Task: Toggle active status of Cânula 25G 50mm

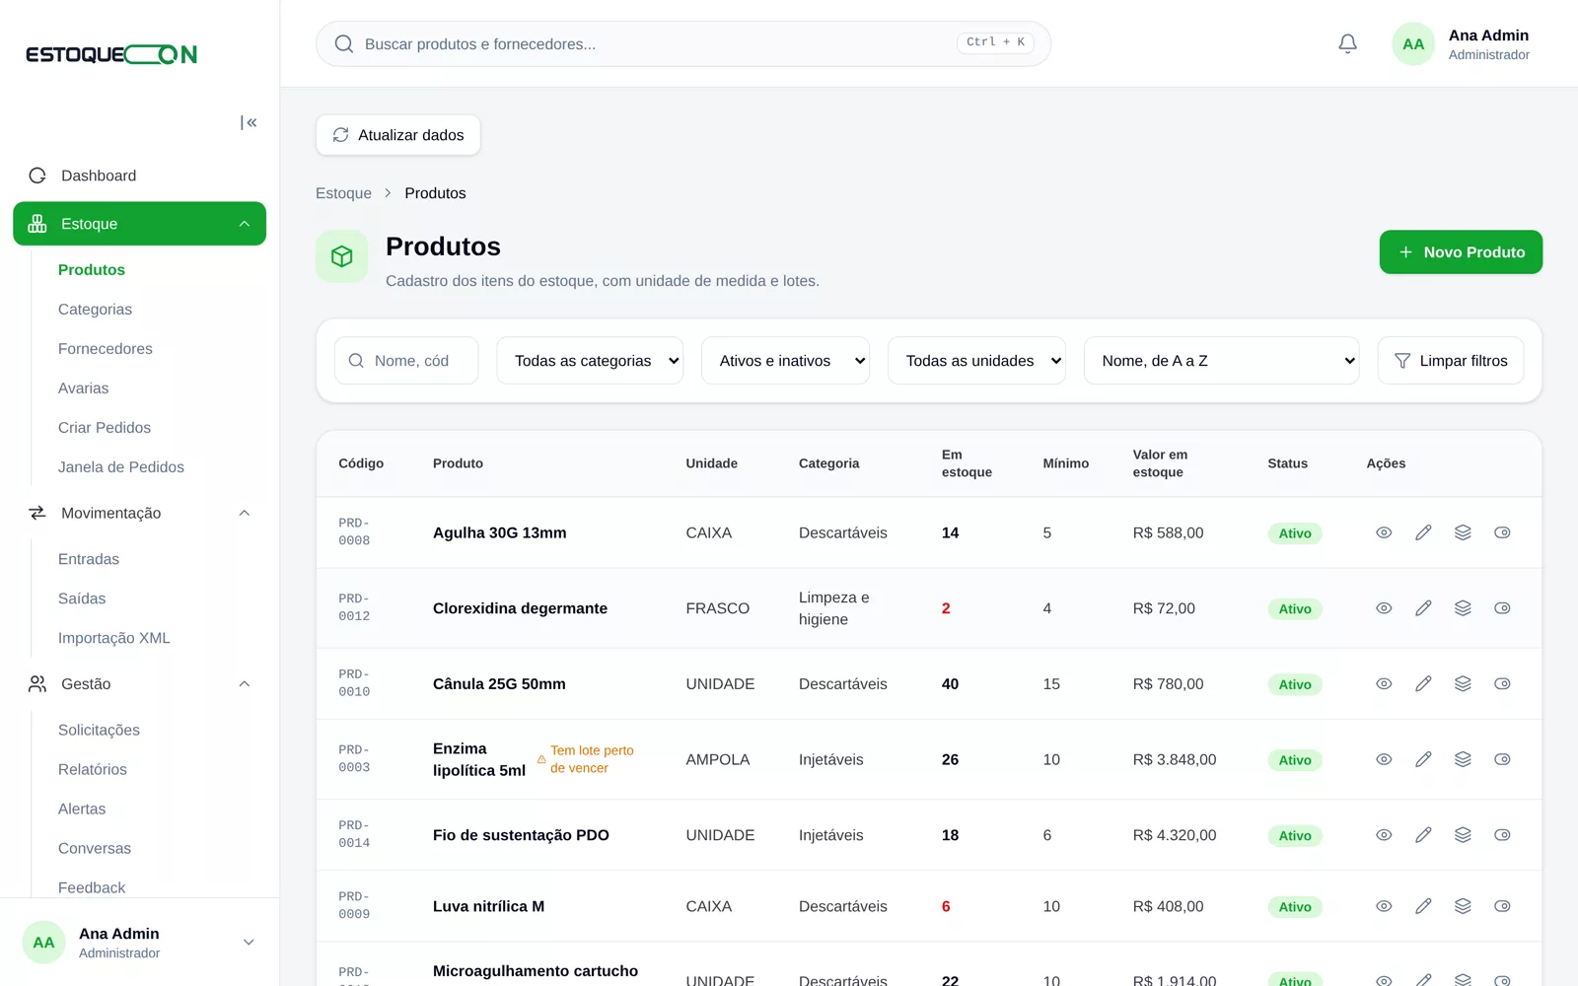Action: pos(1502,683)
